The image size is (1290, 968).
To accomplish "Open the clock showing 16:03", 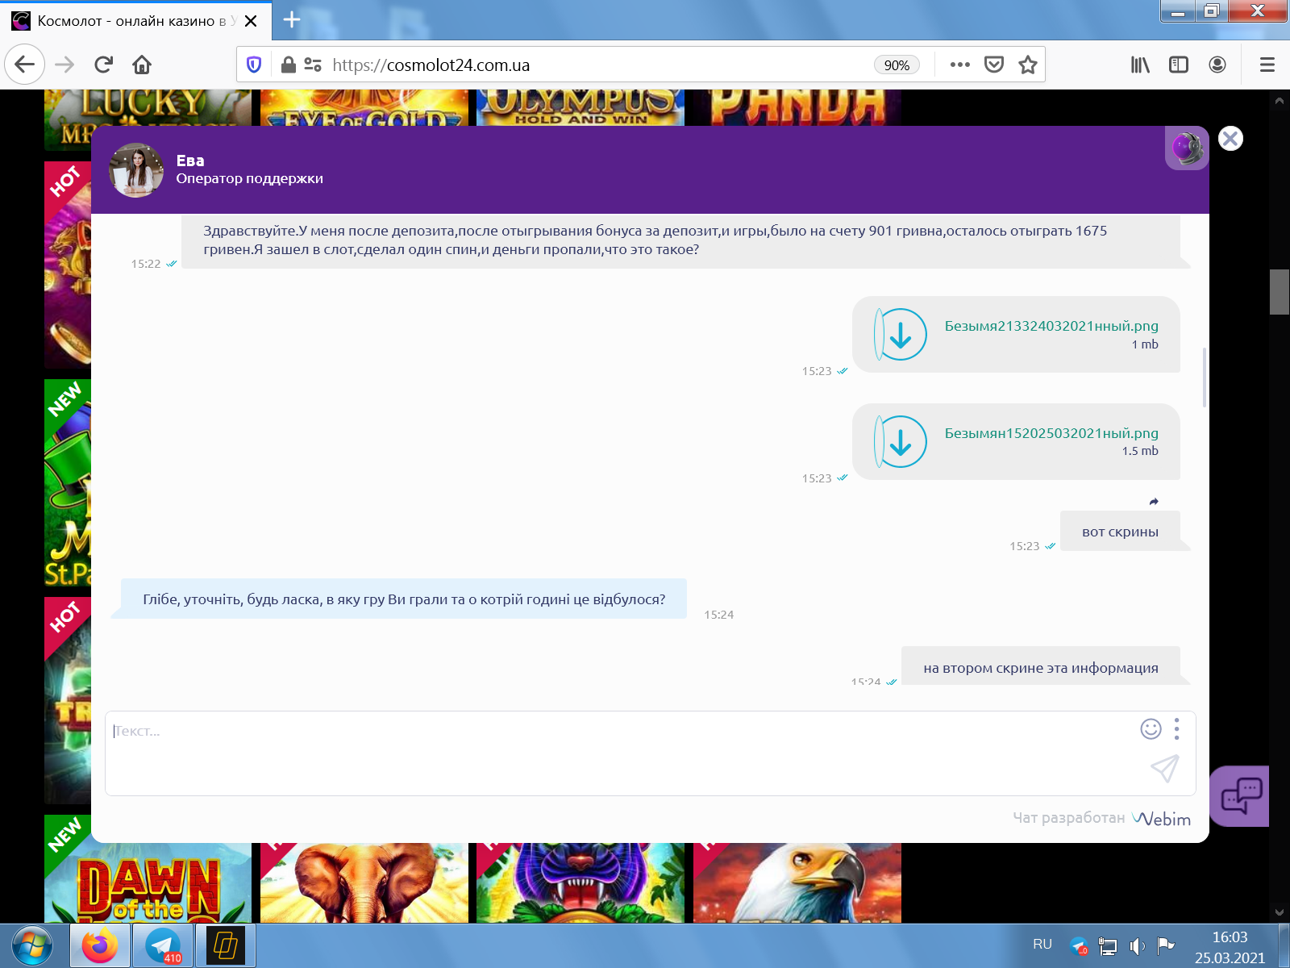I will pyautogui.click(x=1230, y=947).
